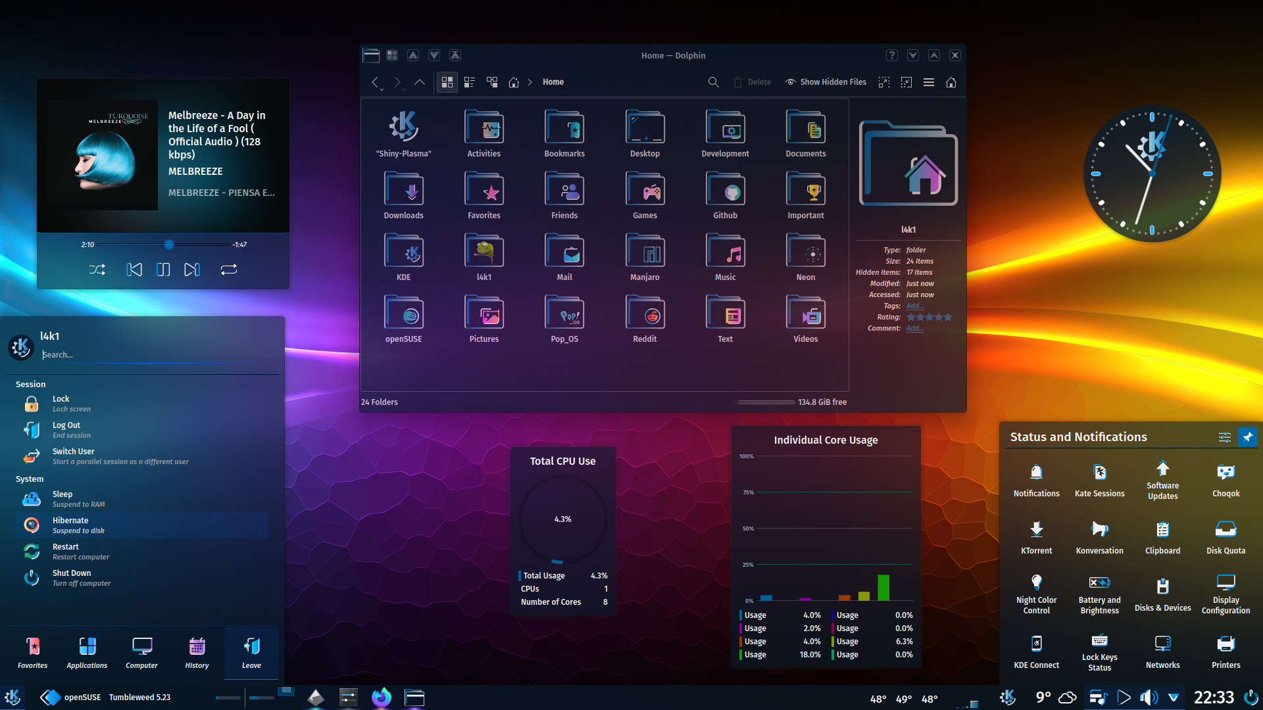
Task: Choose Restart in System list
Action: (142, 552)
